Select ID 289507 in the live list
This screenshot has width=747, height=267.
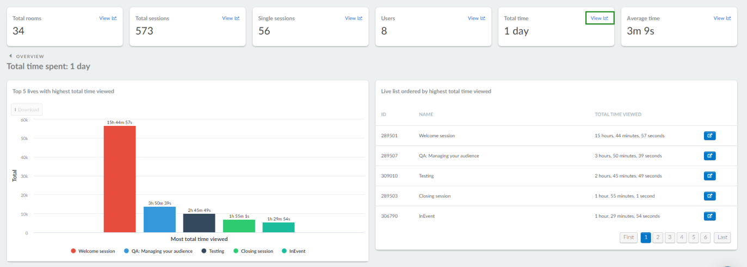(x=390, y=156)
